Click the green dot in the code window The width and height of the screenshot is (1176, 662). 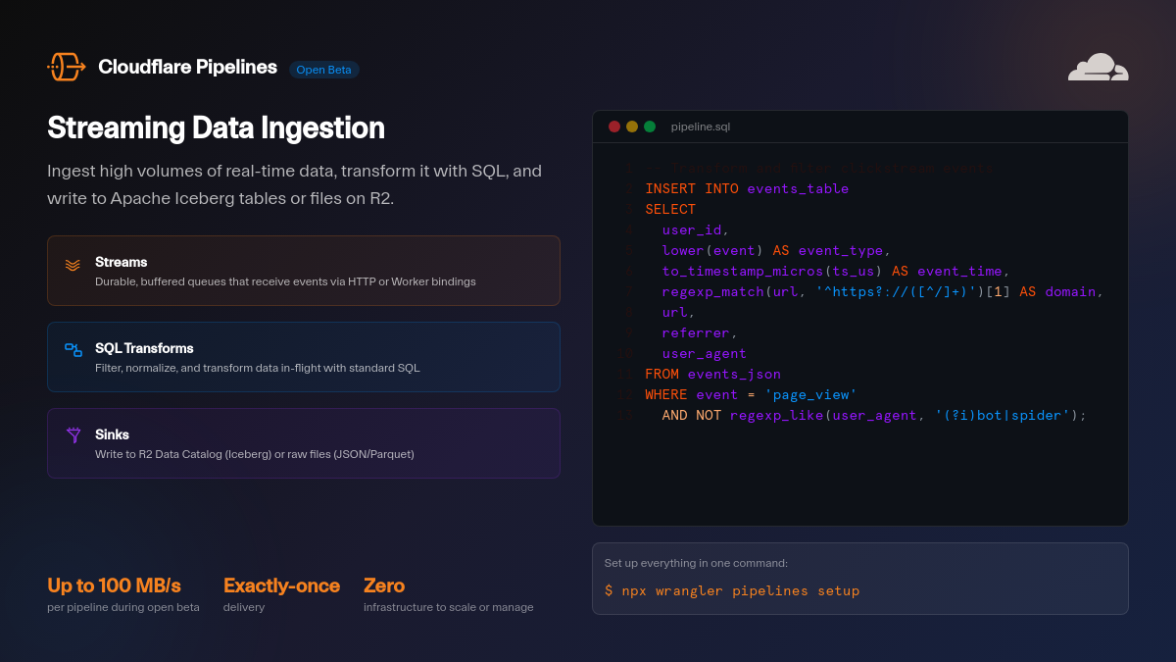click(x=650, y=127)
